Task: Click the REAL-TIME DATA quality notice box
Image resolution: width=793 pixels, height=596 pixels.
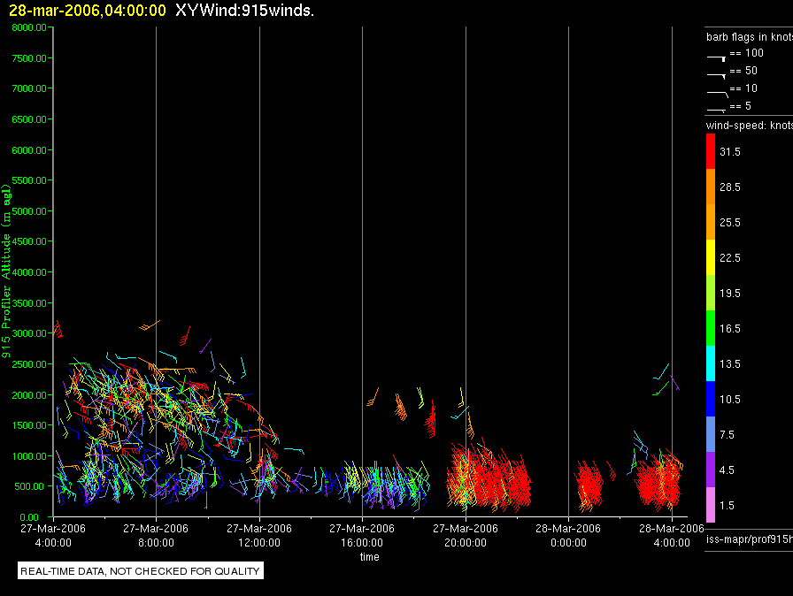Action: (x=141, y=570)
